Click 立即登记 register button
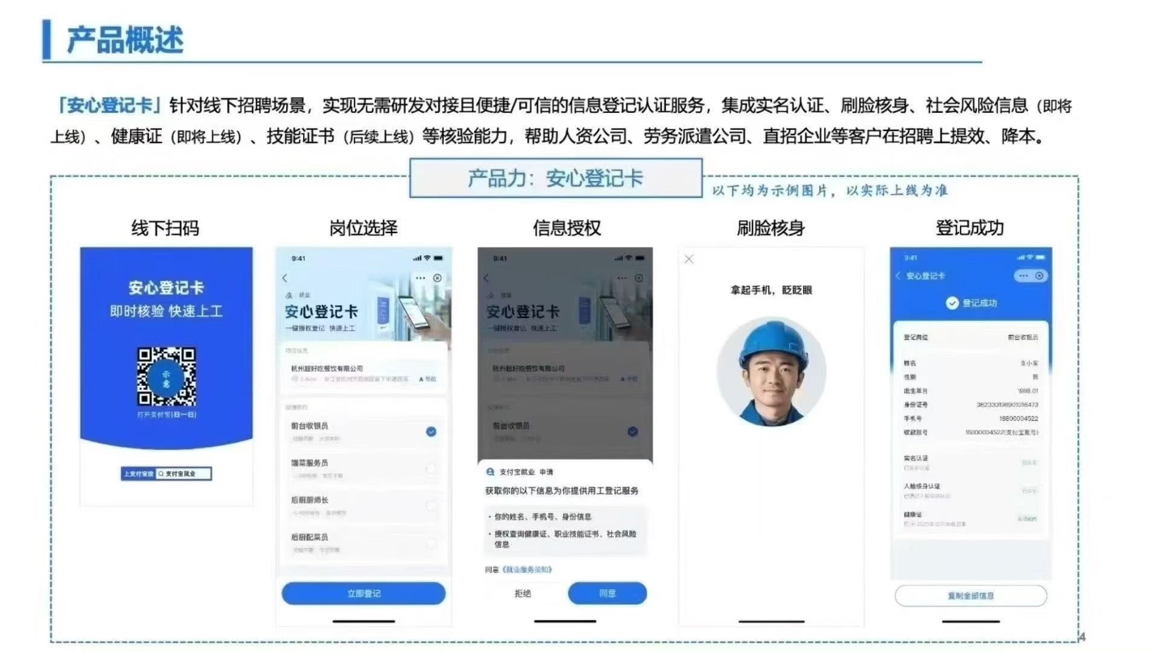The width and height of the screenshot is (1158, 652). pos(363,593)
